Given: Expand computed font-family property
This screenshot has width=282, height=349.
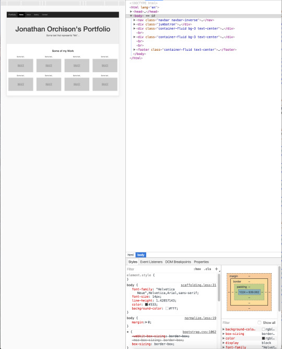Looking at the screenshot, I should coord(224,347).
